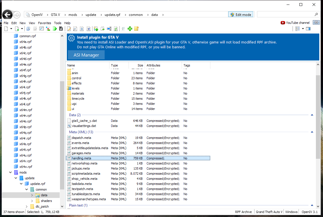Collapse the Plain text (1) group
The height and width of the screenshot is (217, 323).
312,205
